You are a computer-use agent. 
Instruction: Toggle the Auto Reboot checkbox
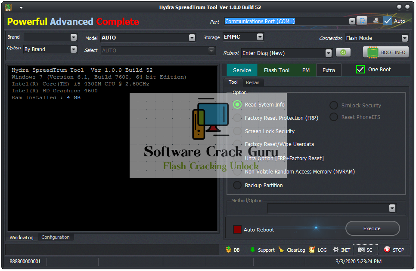(x=237, y=229)
